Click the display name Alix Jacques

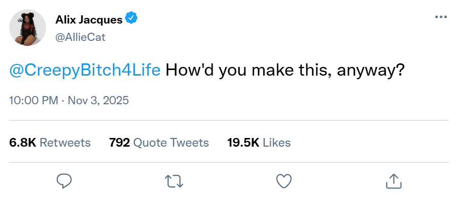tap(89, 20)
